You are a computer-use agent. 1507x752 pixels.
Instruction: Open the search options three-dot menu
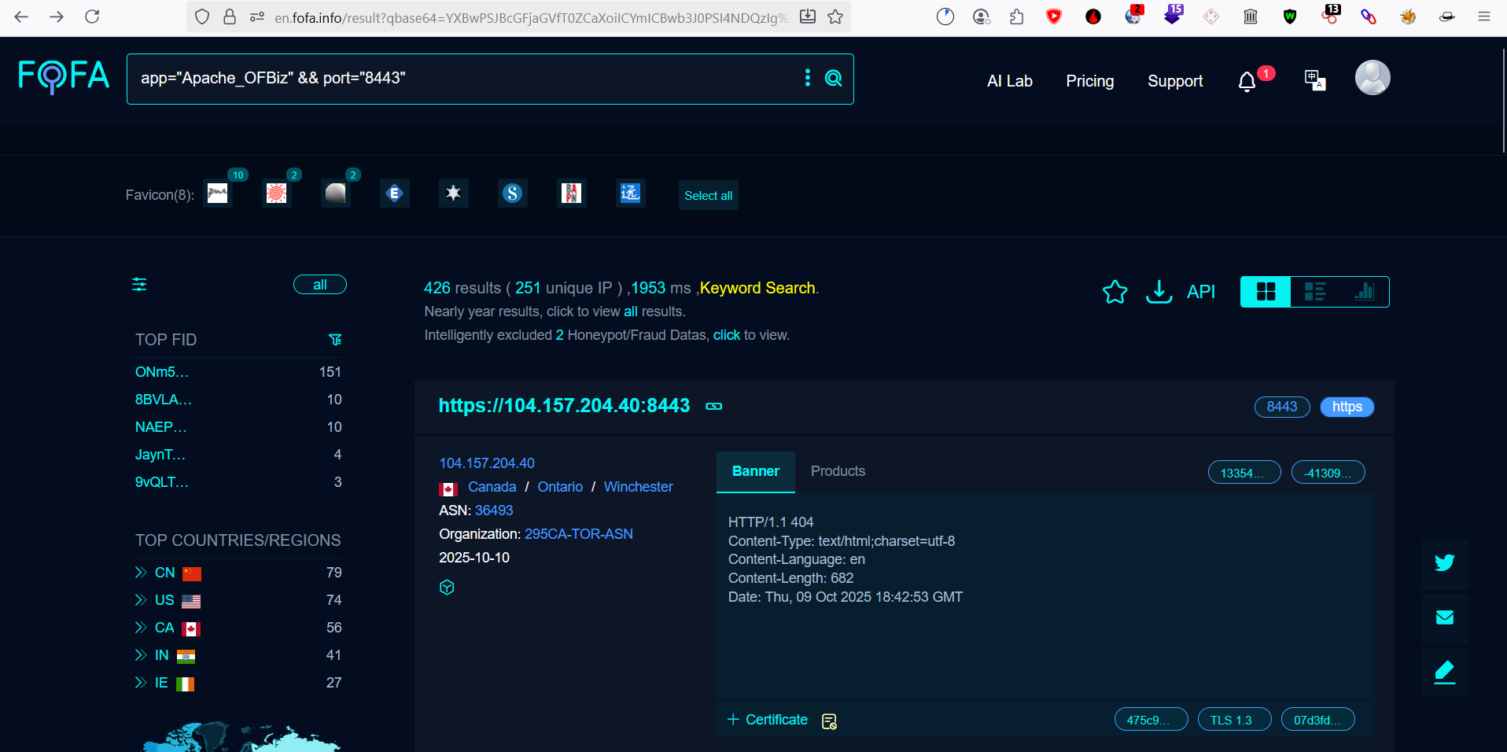click(807, 77)
